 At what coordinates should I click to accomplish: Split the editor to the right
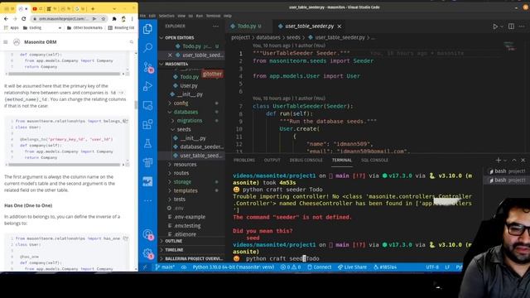(x=511, y=26)
